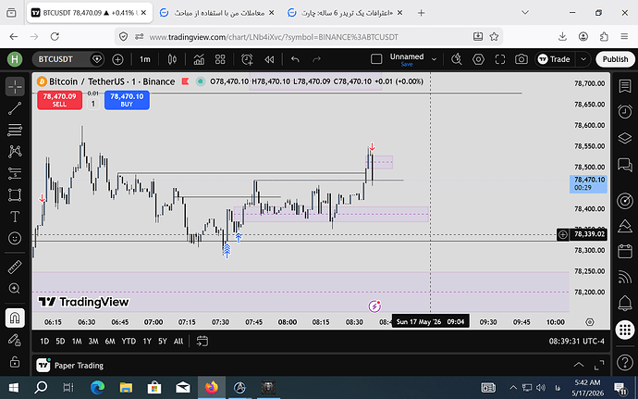
Task: Select the 1D time range
Action: click(44, 342)
